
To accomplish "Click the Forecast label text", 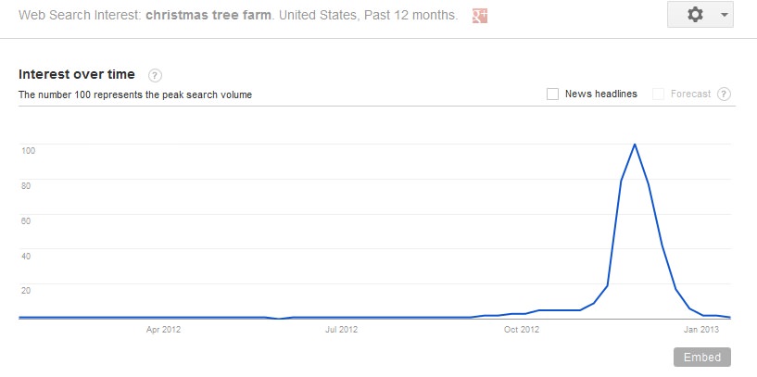I will [x=690, y=94].
